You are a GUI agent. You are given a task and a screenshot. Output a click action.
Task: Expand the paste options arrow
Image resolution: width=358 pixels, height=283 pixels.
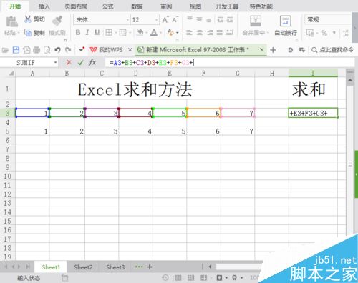pyautogui.click(x=19, y=32)
